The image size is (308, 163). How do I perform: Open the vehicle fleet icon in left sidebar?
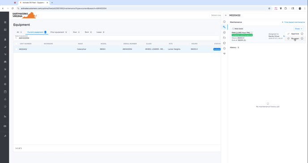[x=5, y=62]
